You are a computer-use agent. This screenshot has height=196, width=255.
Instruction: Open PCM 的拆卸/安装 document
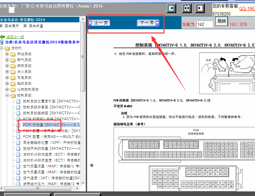click(x=52, y=119)
